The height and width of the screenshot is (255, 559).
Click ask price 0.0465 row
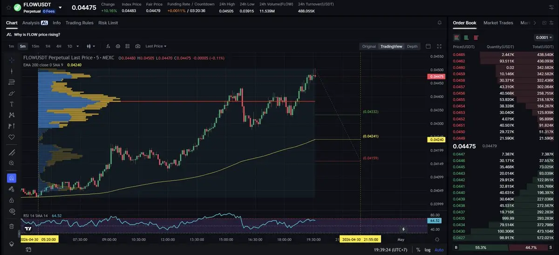point(504,55)
